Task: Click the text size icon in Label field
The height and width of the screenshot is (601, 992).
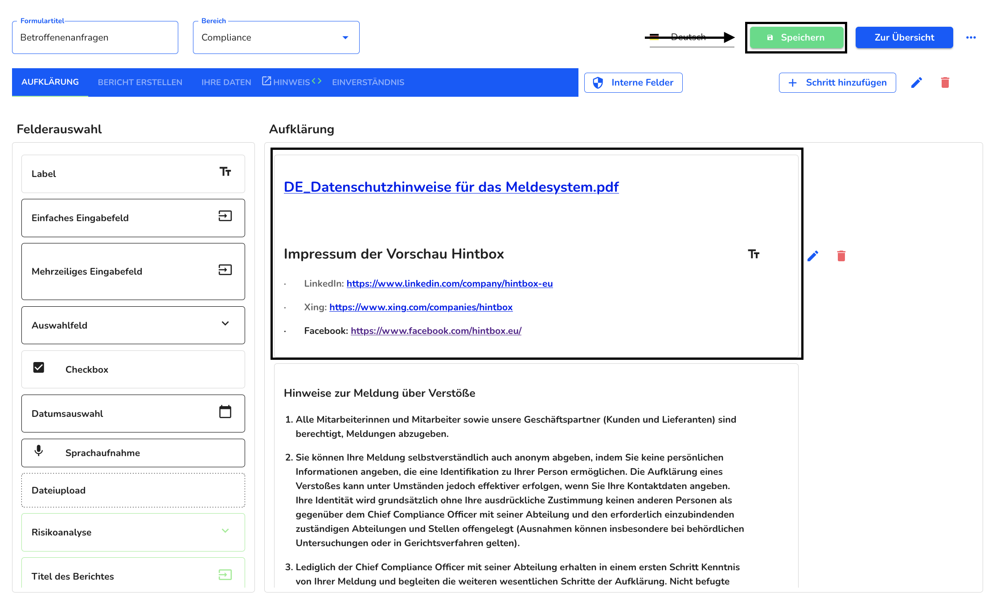Action: click(225, 172)
